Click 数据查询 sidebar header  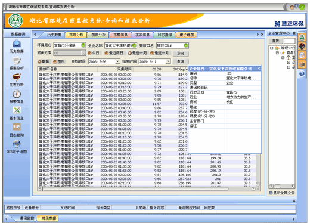(18, 34)
